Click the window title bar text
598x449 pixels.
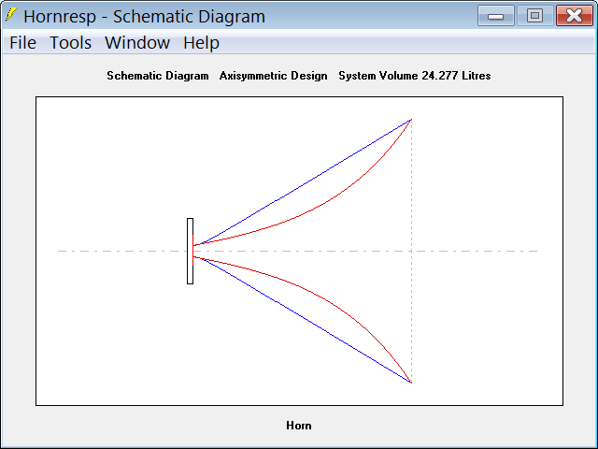[144, 17]
